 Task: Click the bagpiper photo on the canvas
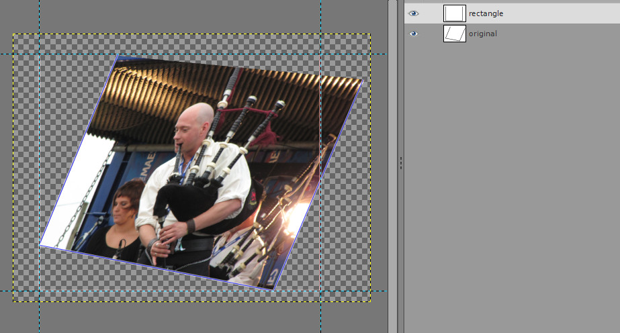pos(202,172)
